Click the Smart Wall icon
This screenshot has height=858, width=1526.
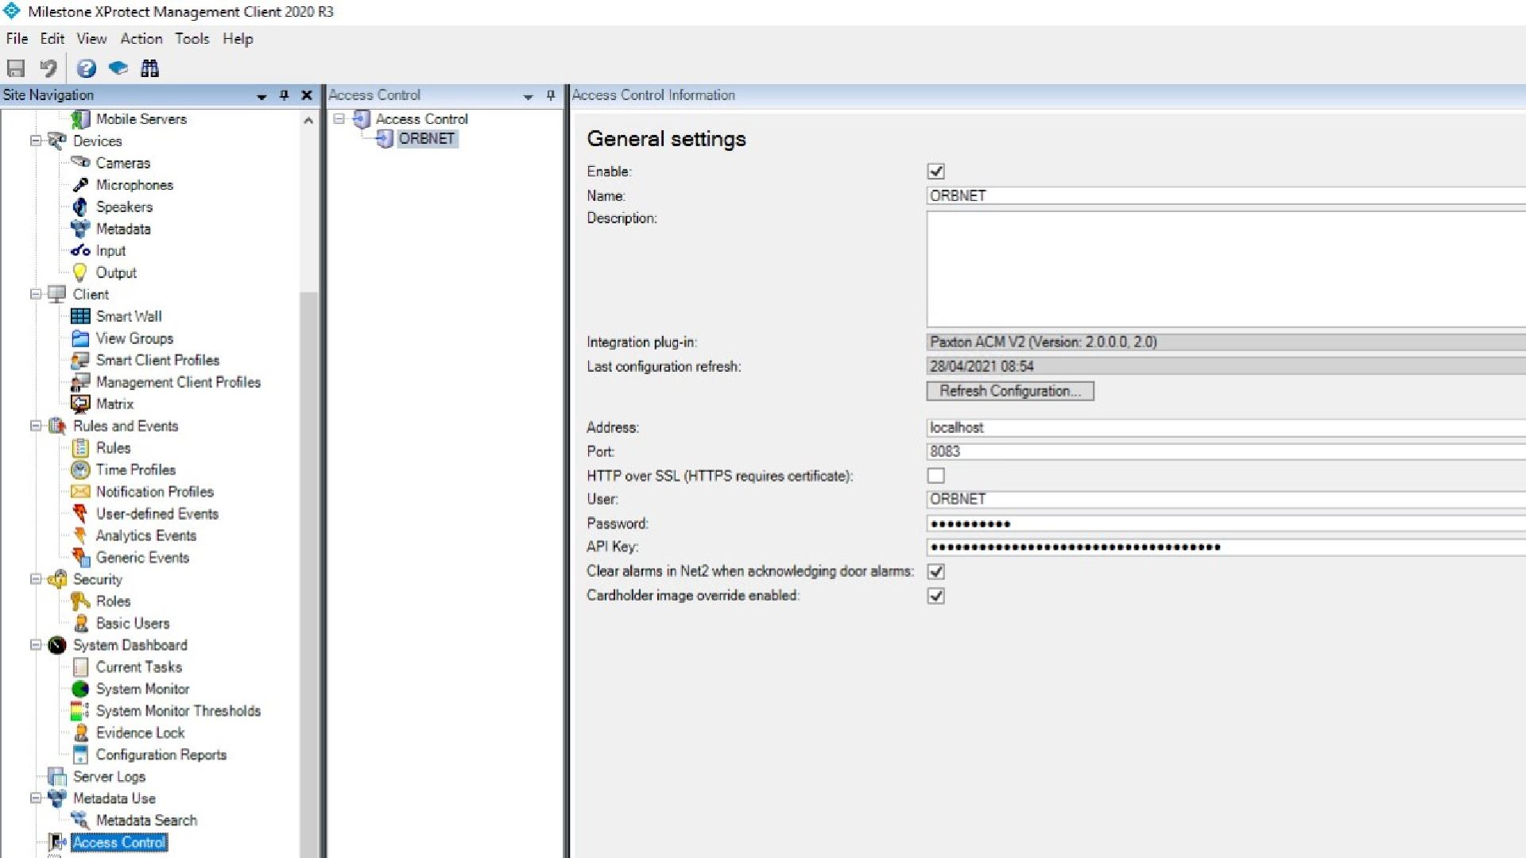80,316
